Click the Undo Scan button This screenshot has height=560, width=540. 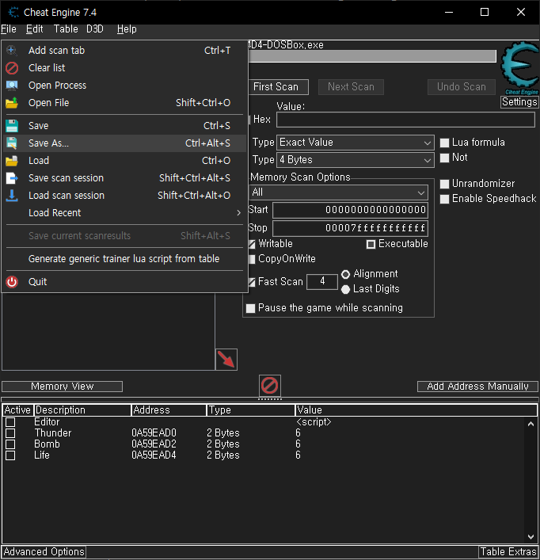pyautogui.click(x=462, y=87)
